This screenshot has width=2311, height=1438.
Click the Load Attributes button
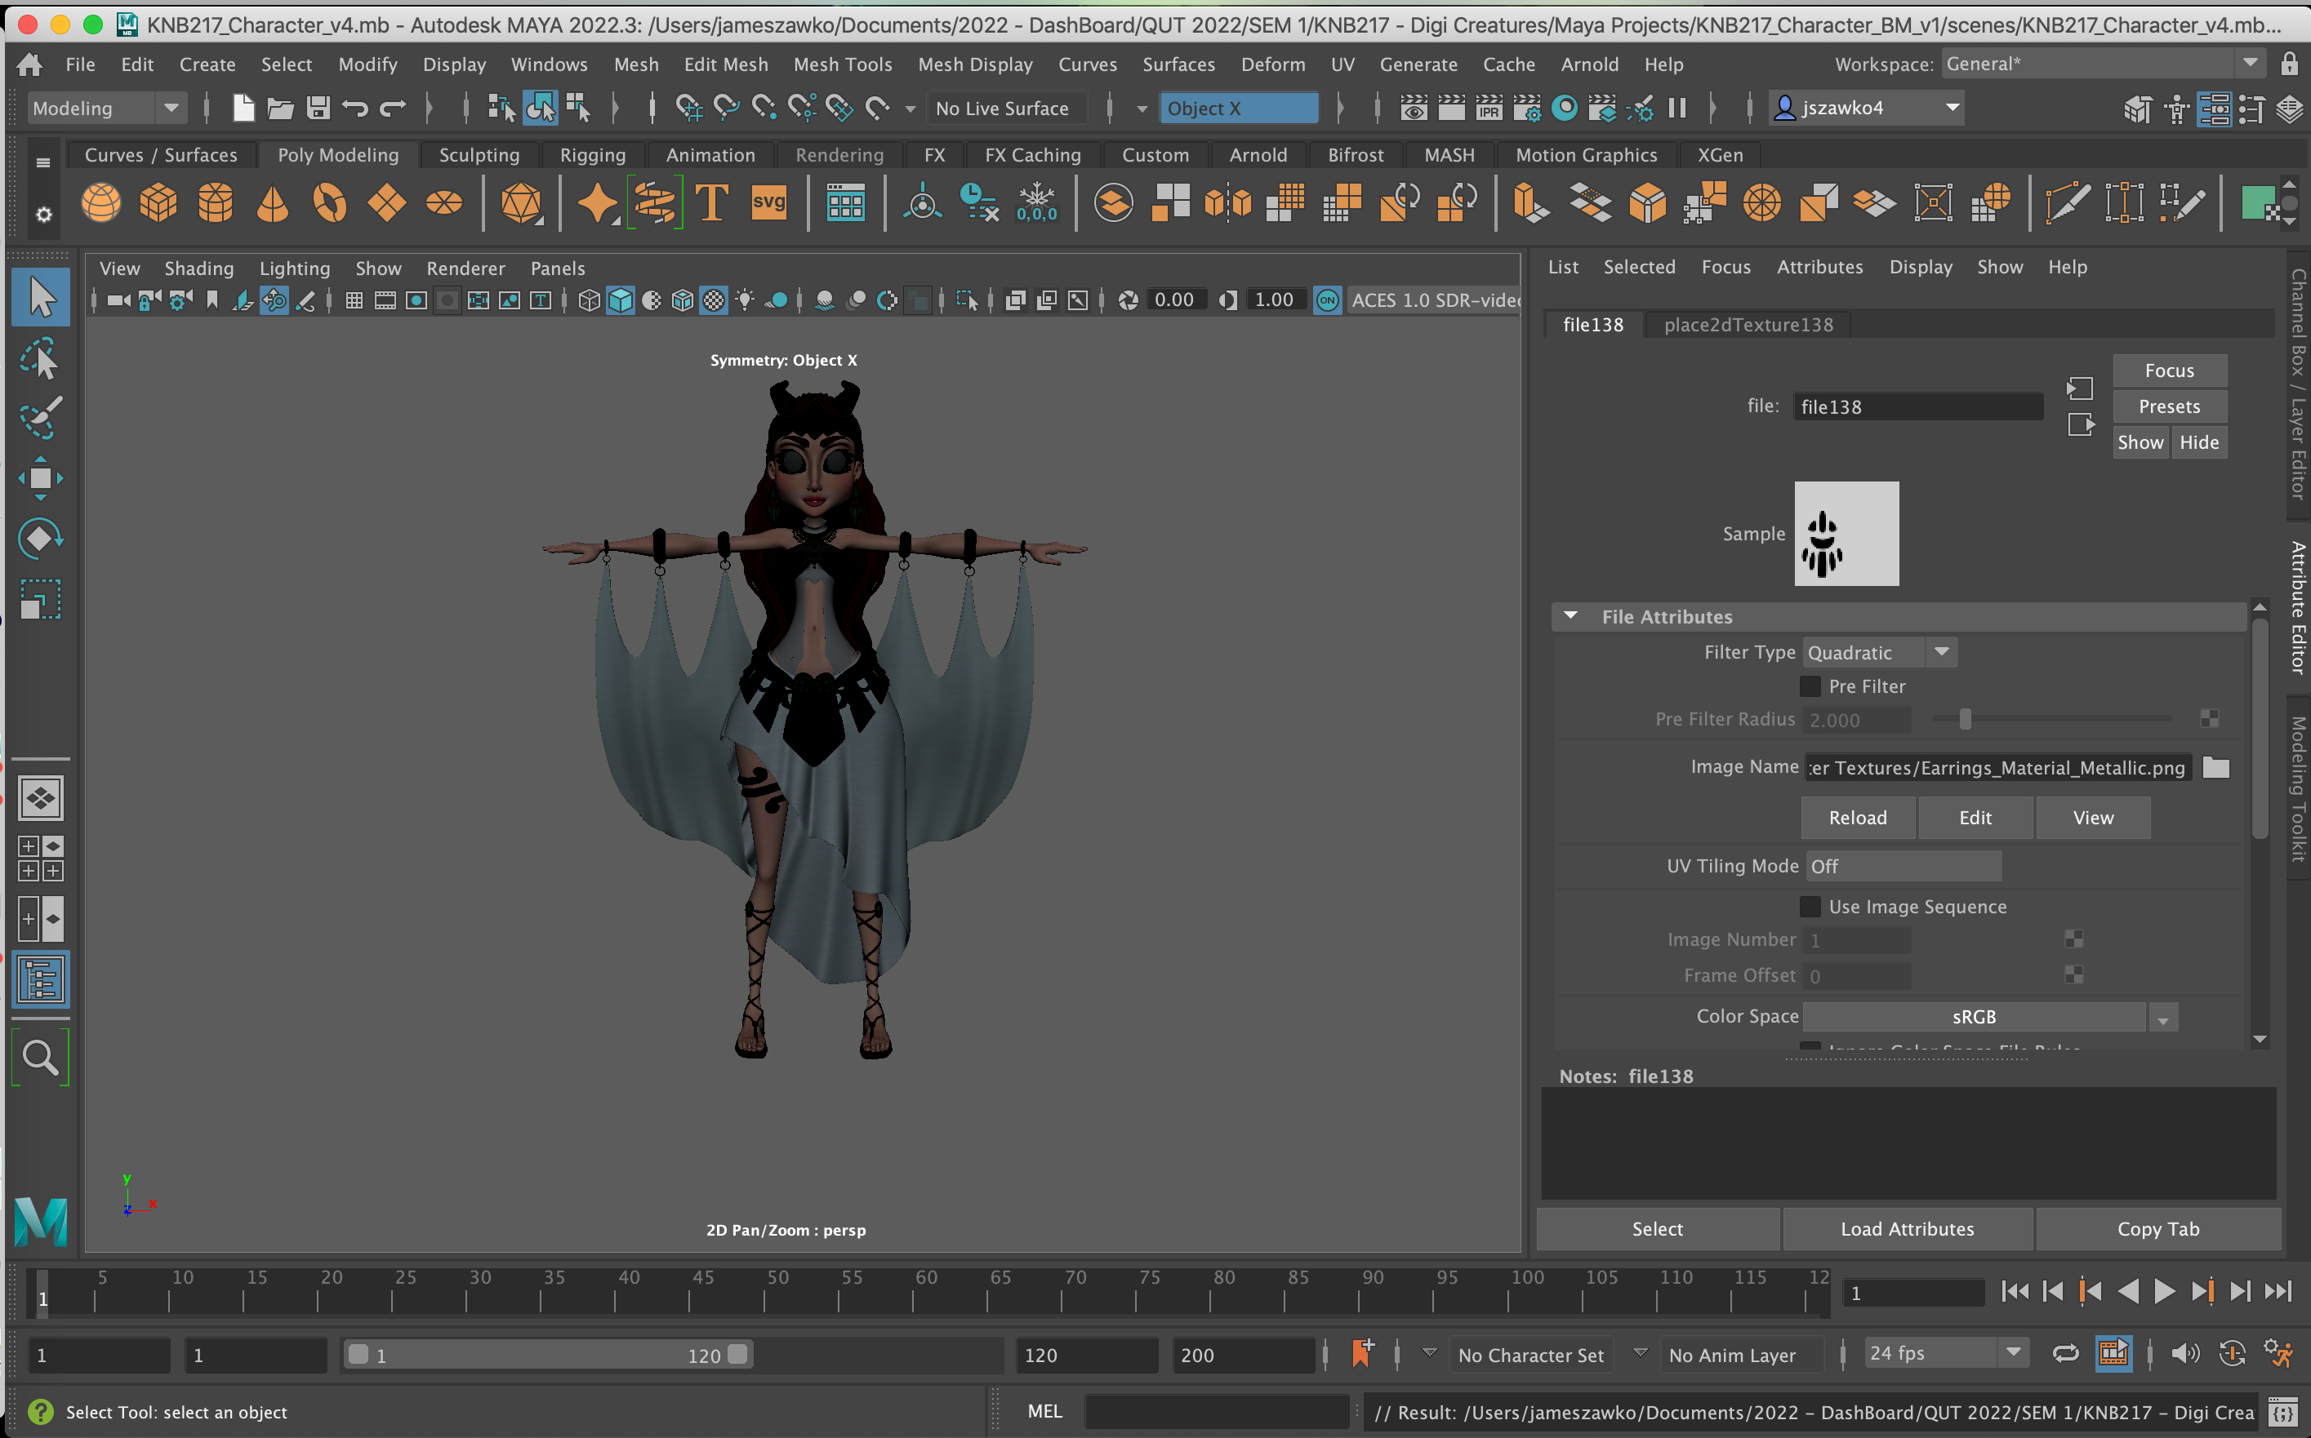pos(1906,1229)
